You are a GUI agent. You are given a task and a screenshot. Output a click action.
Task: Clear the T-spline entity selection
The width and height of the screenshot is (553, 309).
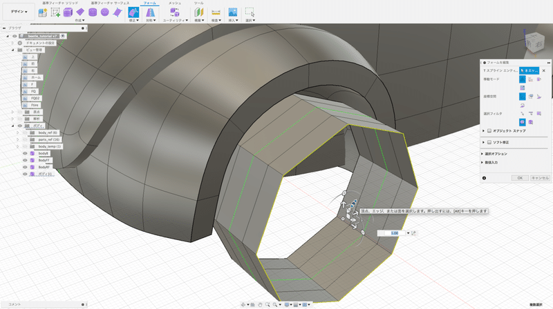pyautogui.click(x=544, y=71)
